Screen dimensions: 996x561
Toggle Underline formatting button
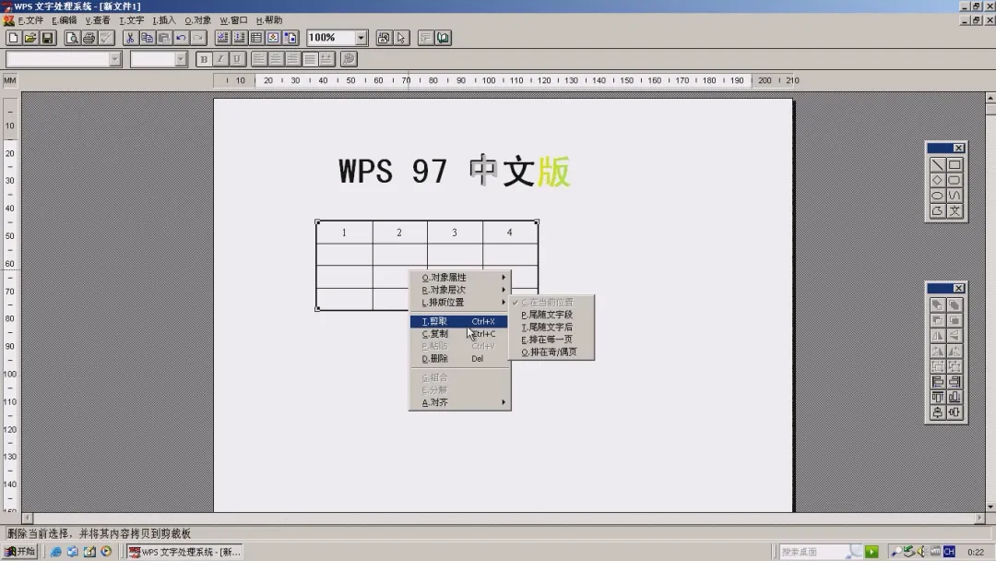pyautogui.click(x=237, y=59)
